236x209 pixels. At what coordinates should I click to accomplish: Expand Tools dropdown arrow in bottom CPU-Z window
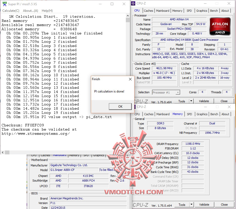tap(191, 205)
